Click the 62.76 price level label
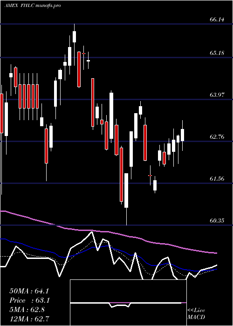This screenshot has width=233, height=326. point(217,136)
